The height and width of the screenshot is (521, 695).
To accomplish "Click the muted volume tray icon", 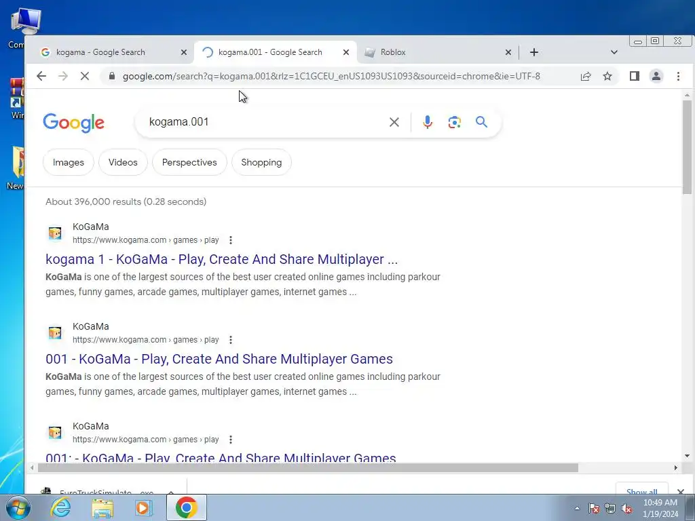I will (626, 509).
